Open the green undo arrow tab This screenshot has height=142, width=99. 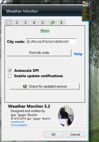52,22
